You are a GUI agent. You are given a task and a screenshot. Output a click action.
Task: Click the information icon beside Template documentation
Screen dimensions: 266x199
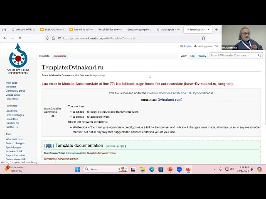pos(49,146)
